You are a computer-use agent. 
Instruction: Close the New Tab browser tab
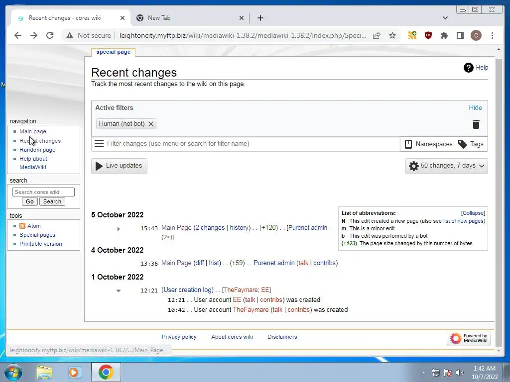(242, 18)
